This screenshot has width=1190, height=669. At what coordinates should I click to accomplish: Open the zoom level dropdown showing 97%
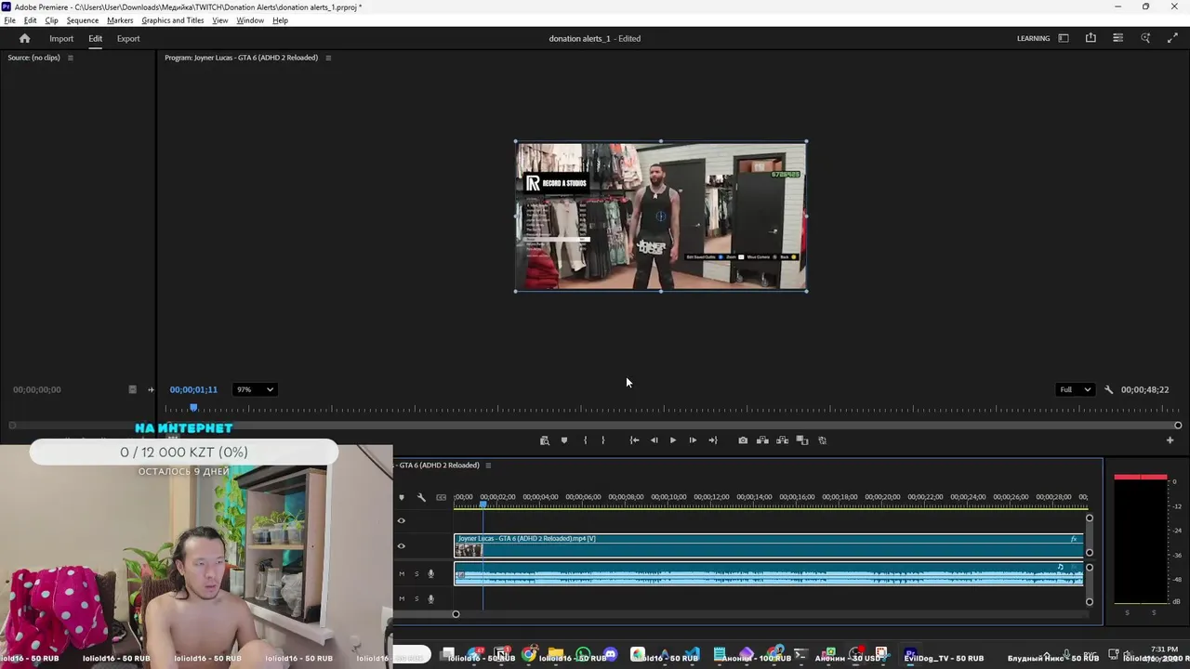(x=255, y=389)
